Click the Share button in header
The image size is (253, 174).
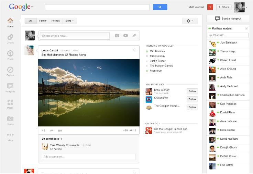(224, 7)
